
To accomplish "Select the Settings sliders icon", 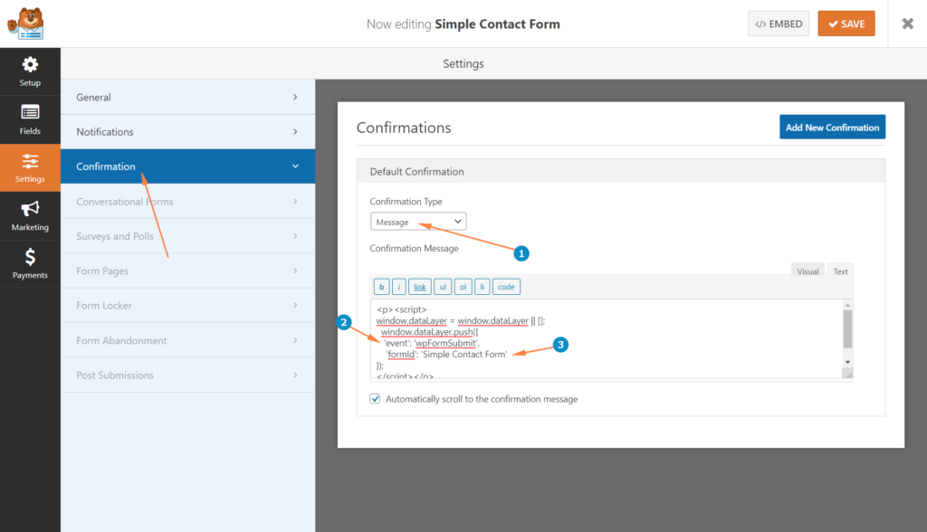I will 30,168.
